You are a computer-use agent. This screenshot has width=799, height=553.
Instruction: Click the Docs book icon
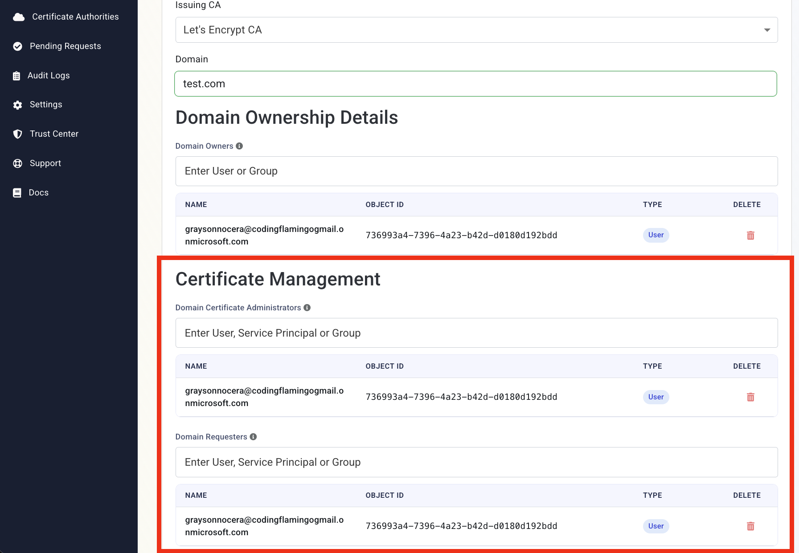[x=17, y=193]
